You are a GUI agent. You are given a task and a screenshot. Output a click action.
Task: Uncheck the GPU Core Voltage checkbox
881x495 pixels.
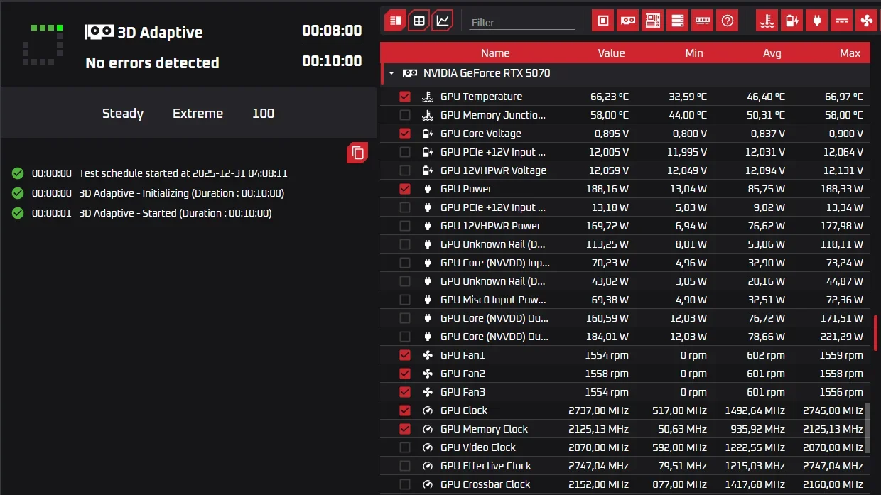(x=405, y=134)
